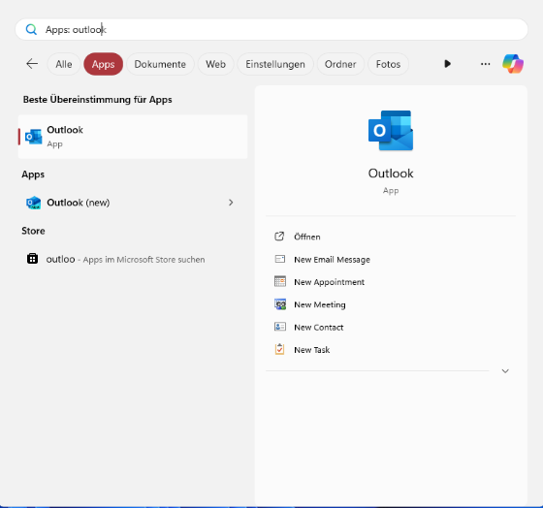This screenshot has height=508, width=543.
Task: Open the Copilot icon
Action: (513, 64)
